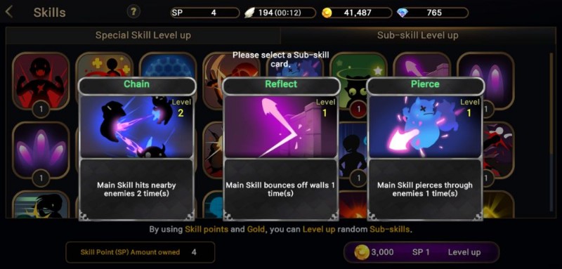The width and height of the screenshot is (562, 269).
Task: Tap the Skill Point Amount owned box
Action: [x=140, y=252]
